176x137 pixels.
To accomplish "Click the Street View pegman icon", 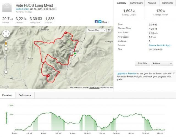I will click(6, 43).
